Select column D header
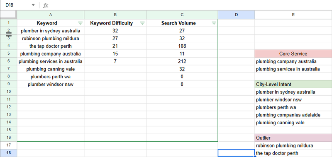This screenshot has width=332, height=157. pos(236,15)
